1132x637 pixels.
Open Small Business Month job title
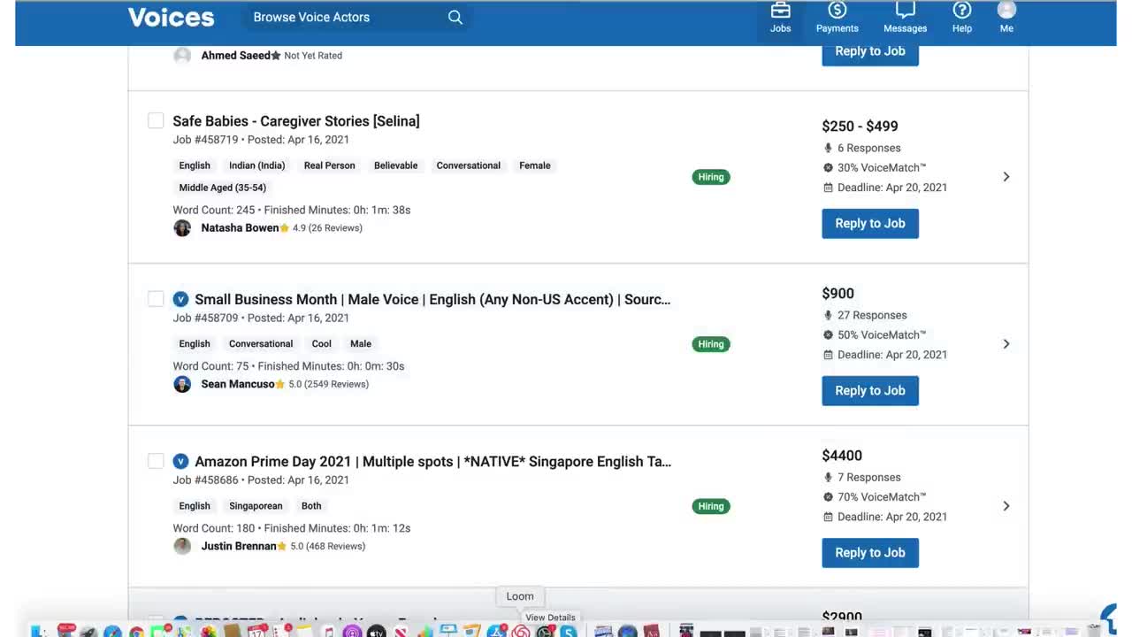pyautogui.click(x=432, y=299)
